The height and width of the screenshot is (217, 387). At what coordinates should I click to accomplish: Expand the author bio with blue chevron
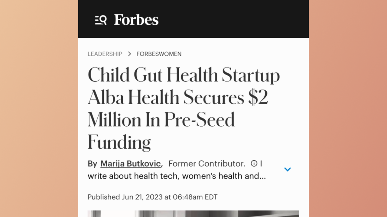click(288, 169)
